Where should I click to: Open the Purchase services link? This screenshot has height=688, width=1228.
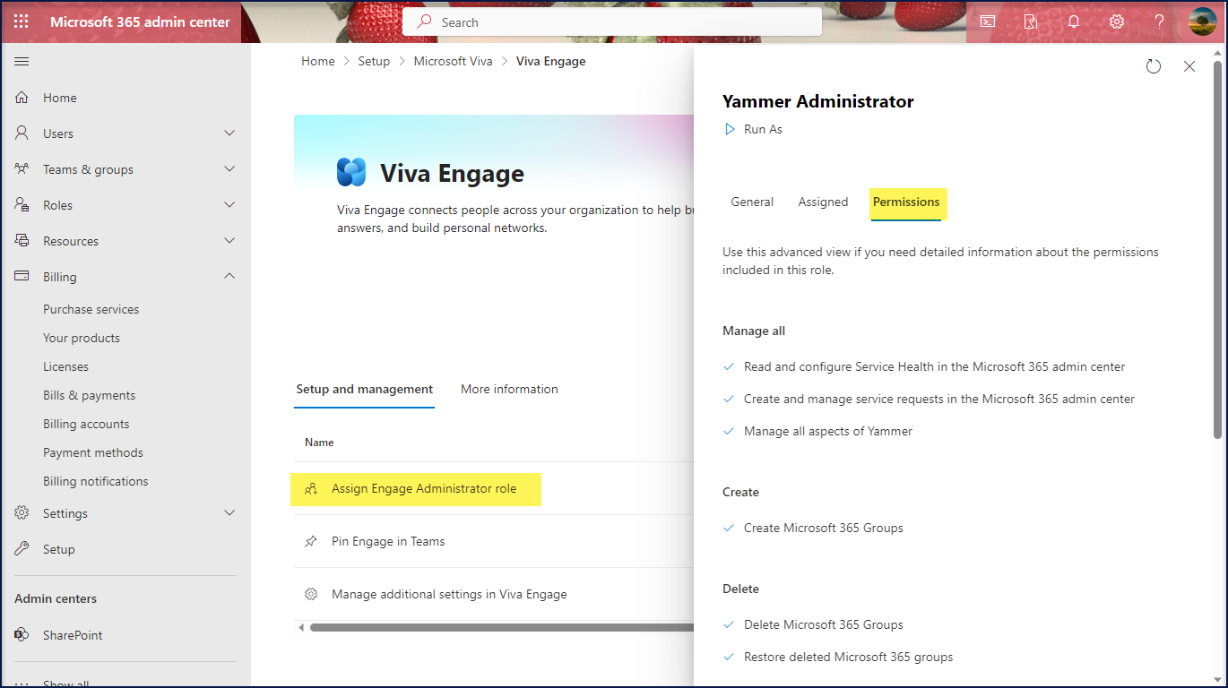click(x=91, y=308)
